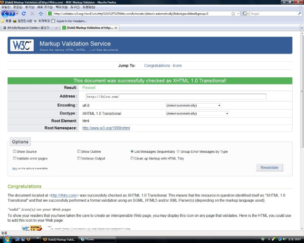Click the Address input with http://4hlrs.com/
This screenshot has height=243, width=304.
click(x=176, y=96)
